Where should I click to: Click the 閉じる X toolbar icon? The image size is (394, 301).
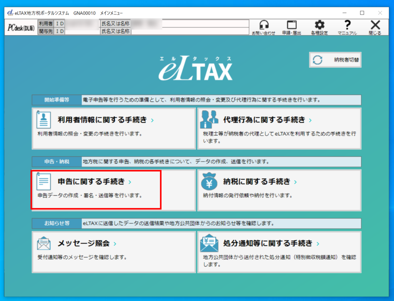click(x=375, y=25)
